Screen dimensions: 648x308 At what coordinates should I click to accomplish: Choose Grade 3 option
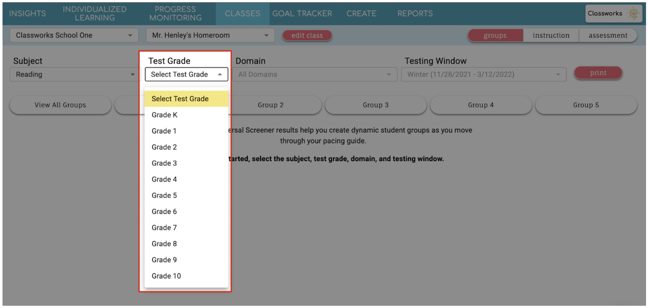pos(164,163)
